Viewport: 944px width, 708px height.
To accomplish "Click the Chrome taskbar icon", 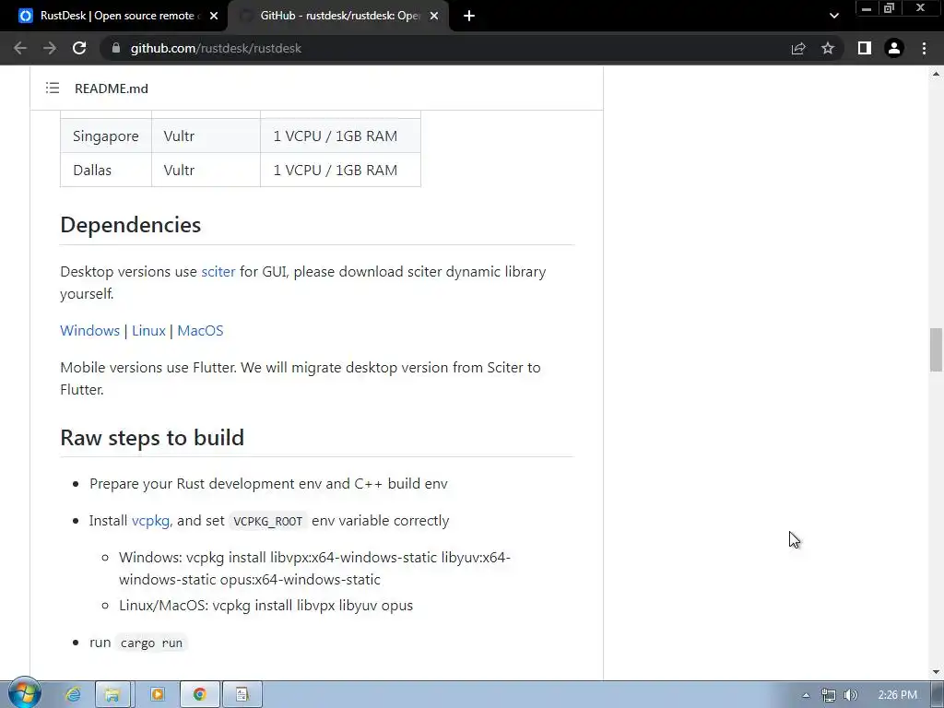I will pyautogui.click(x=200, y=695).
